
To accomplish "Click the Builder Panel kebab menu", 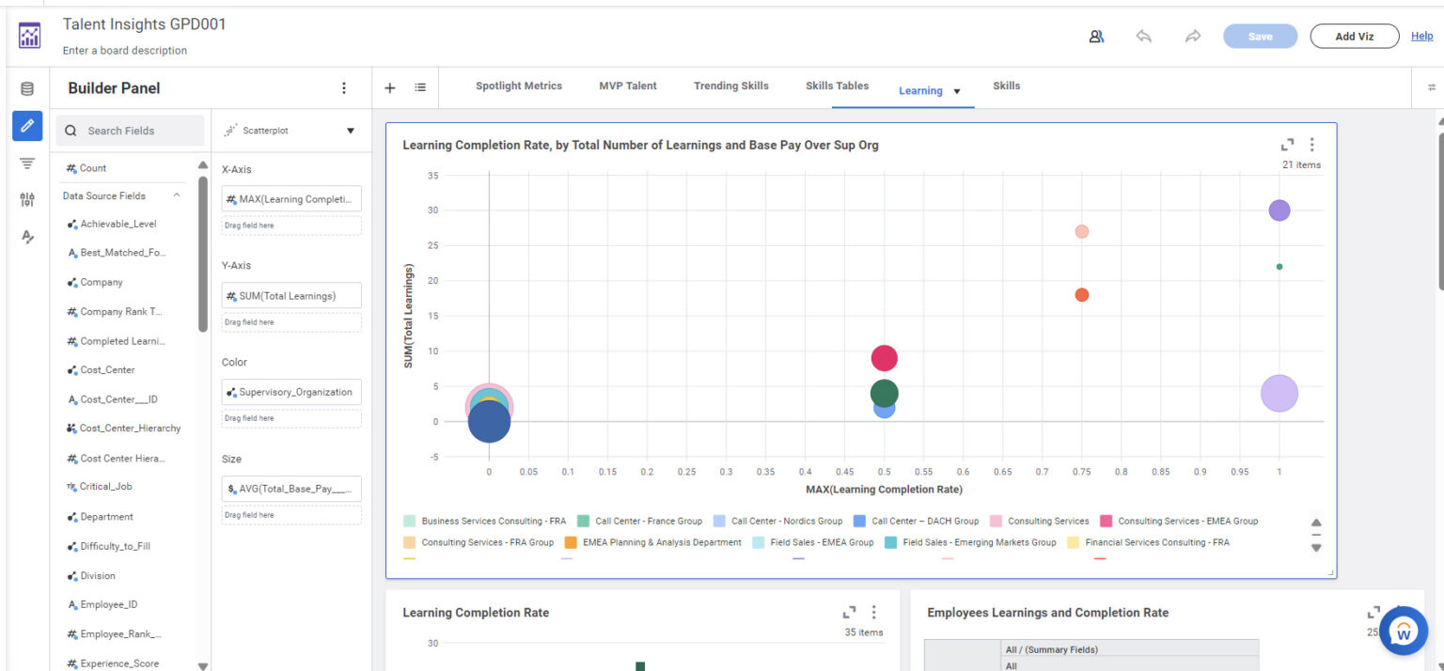I will click(x=344, y=87).
